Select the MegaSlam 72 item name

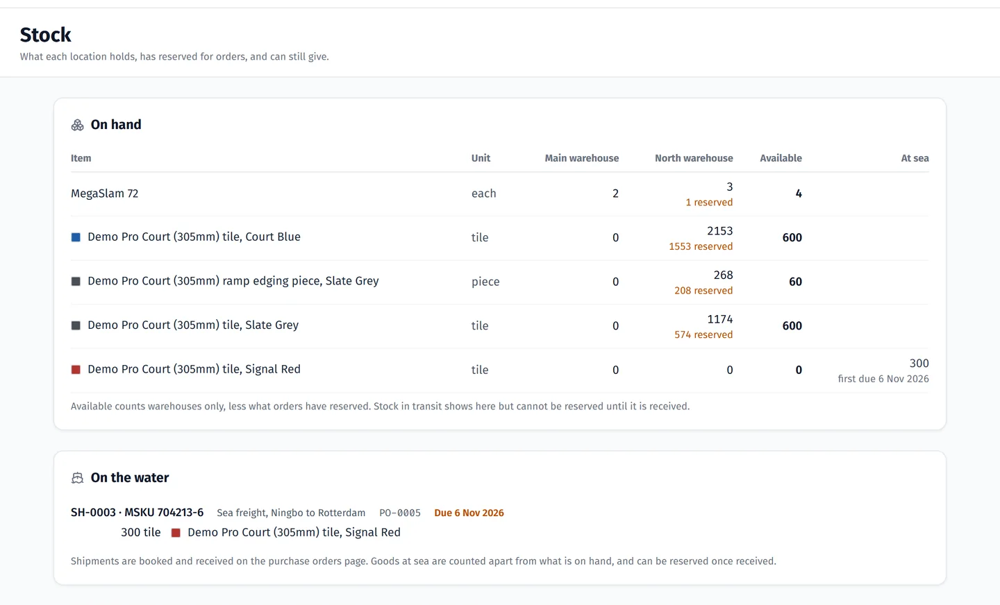click(104, 194)
